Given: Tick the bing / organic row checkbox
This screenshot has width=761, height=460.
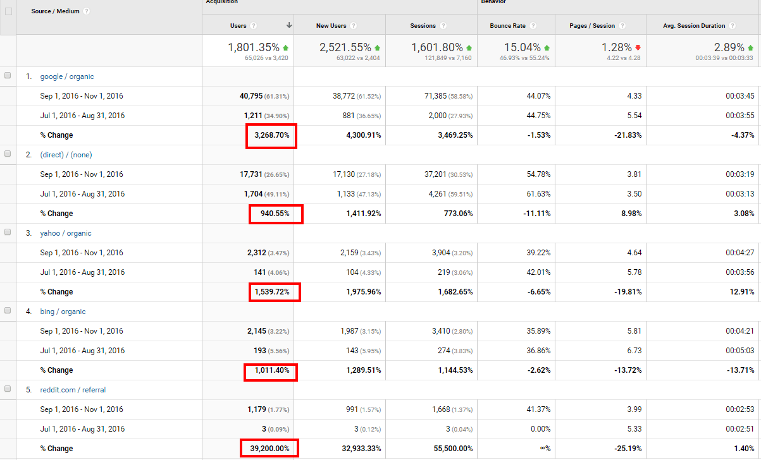Looking at the screenshot, I should tap(8, 311).
